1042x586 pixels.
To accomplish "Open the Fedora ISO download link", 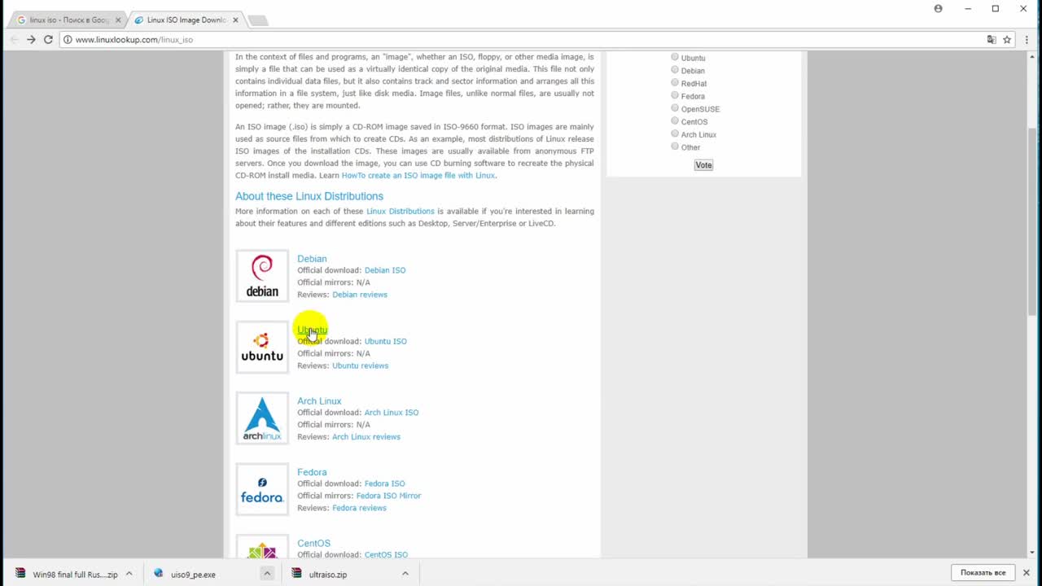I will tap(384, 483).
